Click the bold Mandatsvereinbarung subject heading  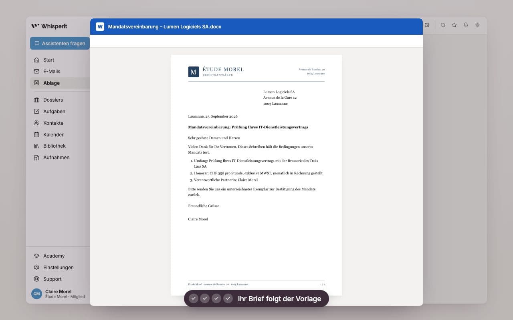point(248,127)
